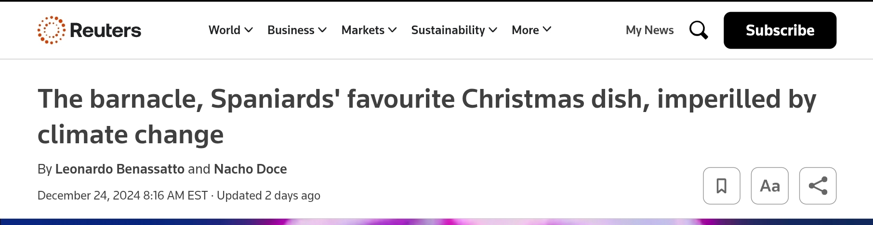
Task: Expand the Markets dropdown chevron
Action: (x=393, y=30)
